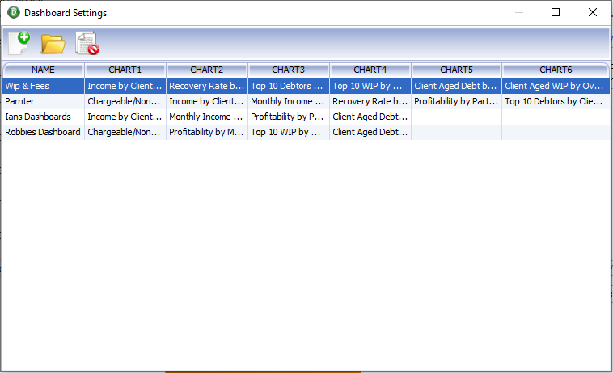Click the CHART5 column header
This screenshot has height=373, width=613.
[457, 70]
